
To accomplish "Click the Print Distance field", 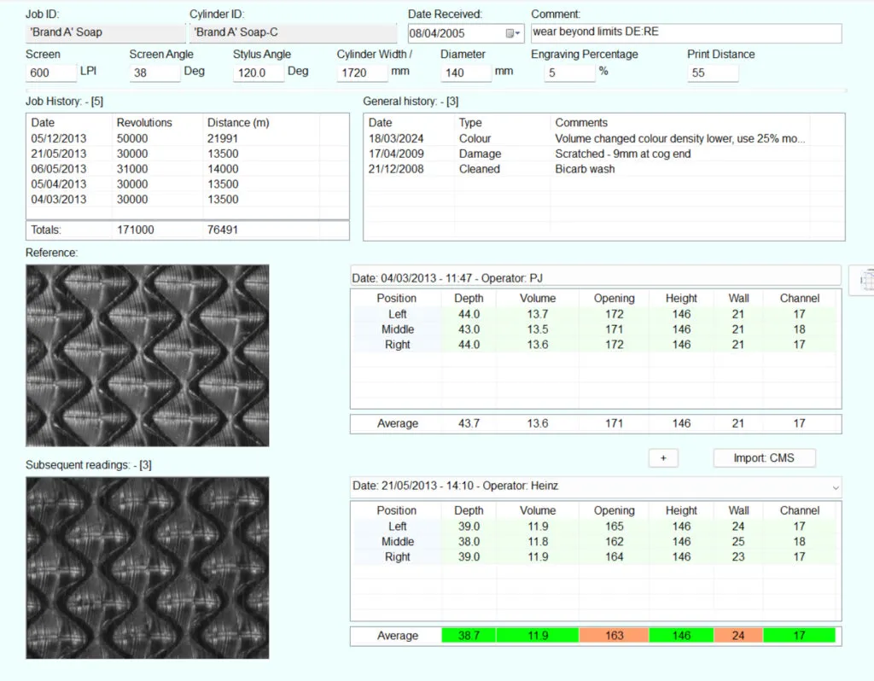I will [712, 73].
